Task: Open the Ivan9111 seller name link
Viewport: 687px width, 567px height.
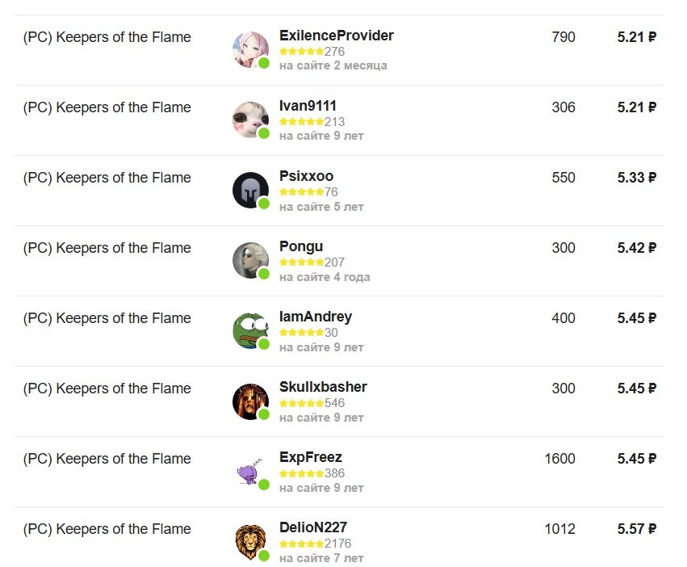Action: coord(308,106)
